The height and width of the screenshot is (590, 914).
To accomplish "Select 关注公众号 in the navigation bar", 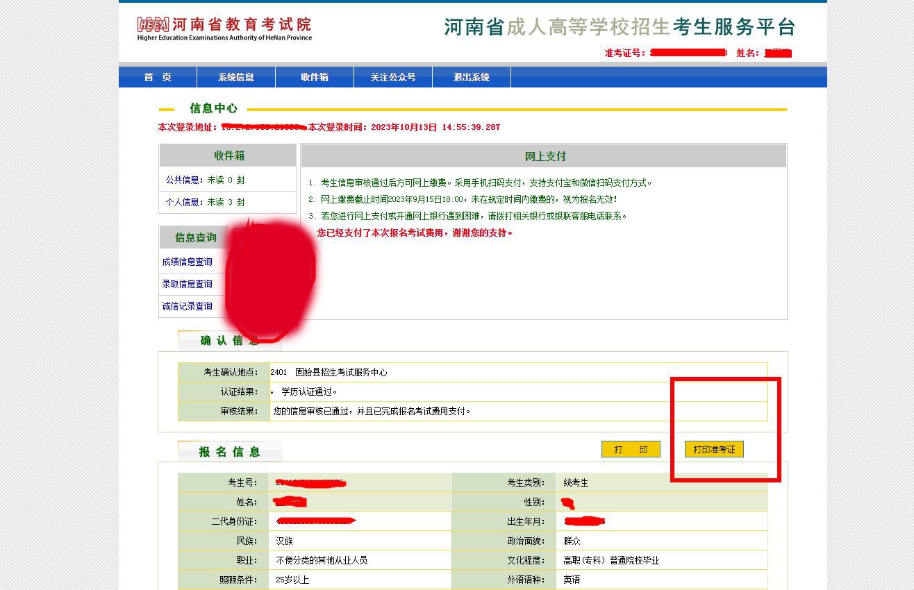I will [x=393, y=77].
